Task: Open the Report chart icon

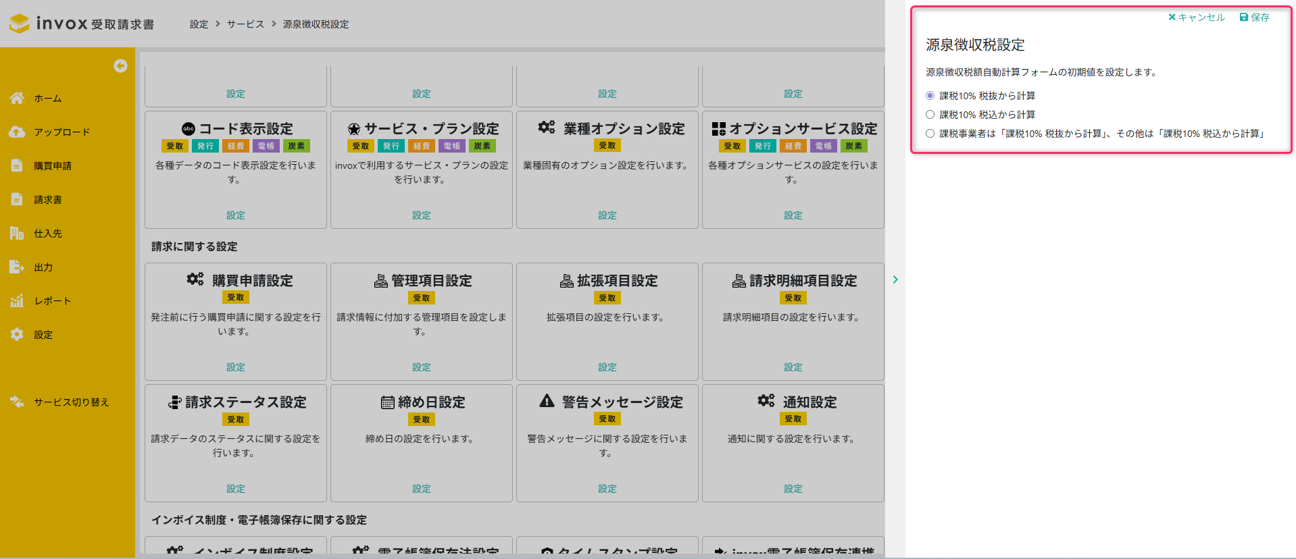Action: coord(17,300)
